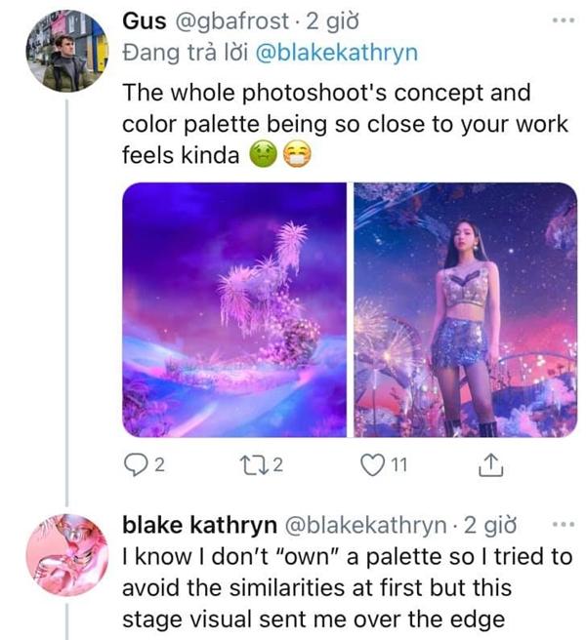Tap the share upload arrow icon

[x=490, y=468]
